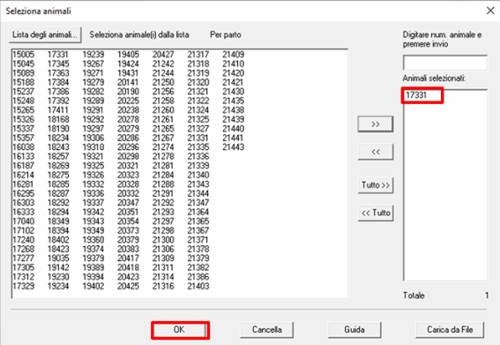Select animal 17329 from the list

pyautogui.click(x=23, y=286)
